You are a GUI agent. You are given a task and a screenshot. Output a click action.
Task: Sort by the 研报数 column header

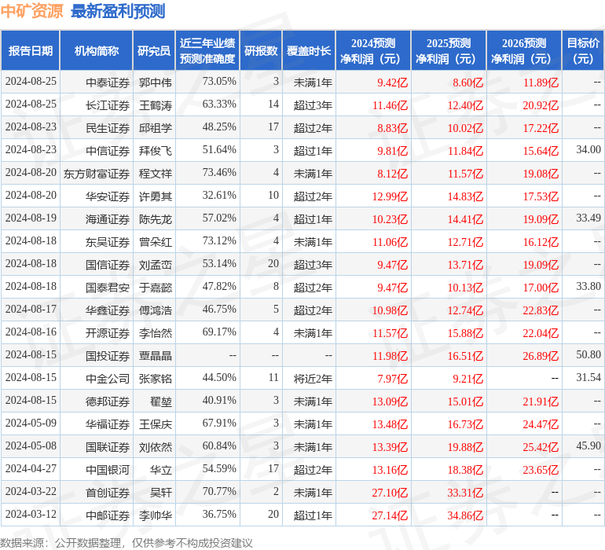(261, 51)
